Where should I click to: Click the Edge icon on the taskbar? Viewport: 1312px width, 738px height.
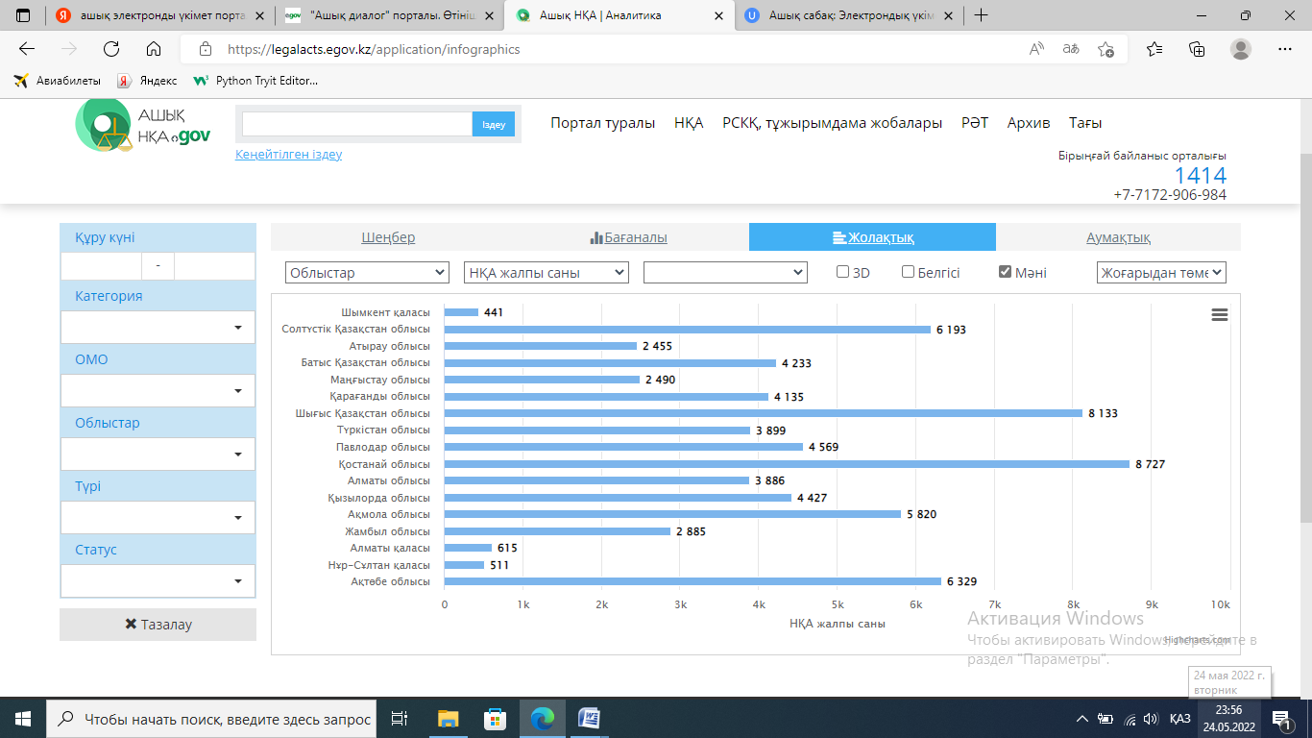point(543,718)
